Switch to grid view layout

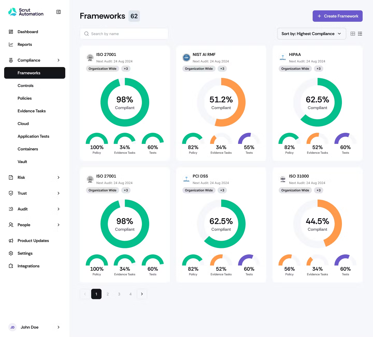coord(353,34)
